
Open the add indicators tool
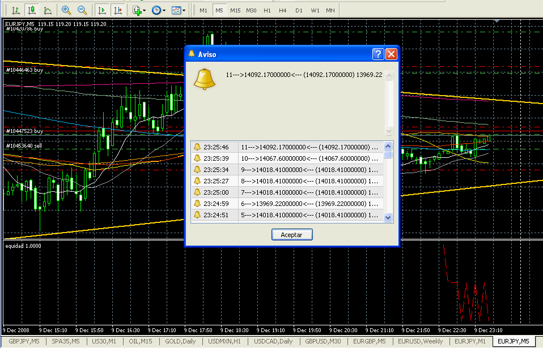click(x=137, y=10)
